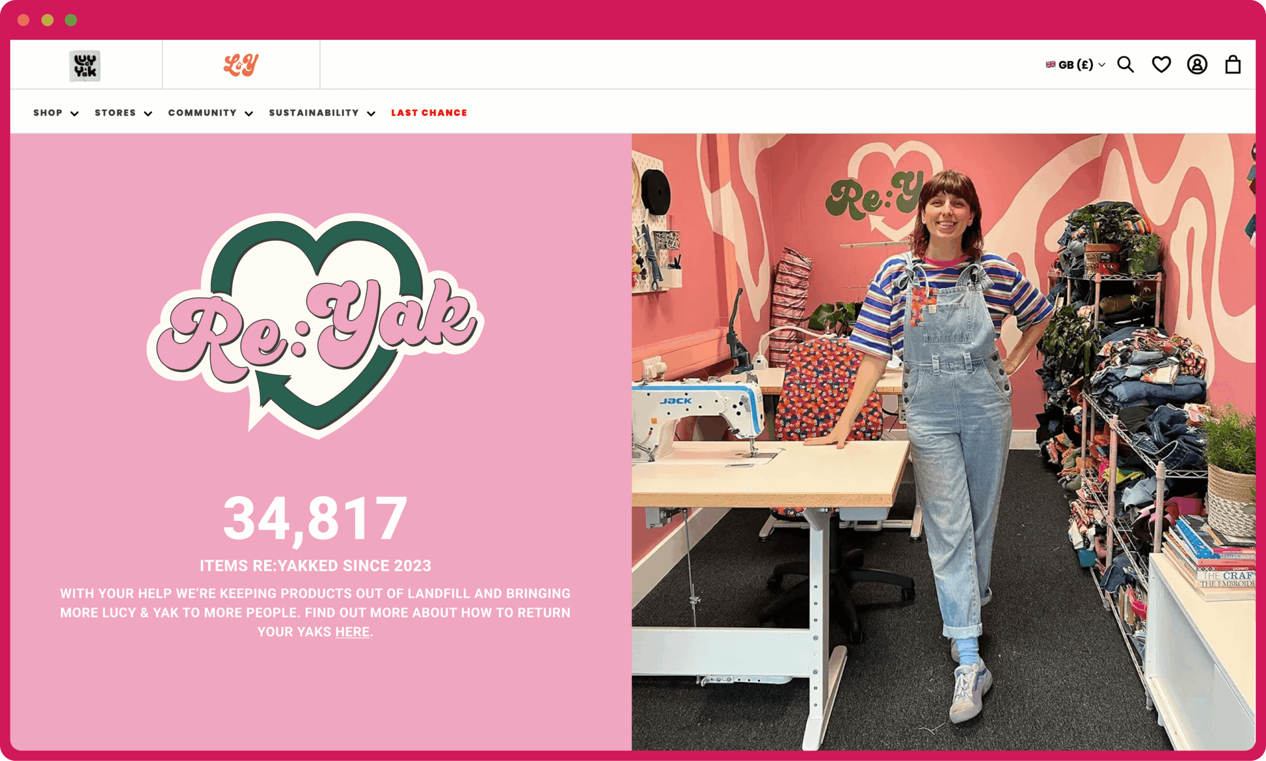Viewport: 1266px width, 761px height.
Task: Open the search magnifier icon
Action: click(x=1126, y=65)
